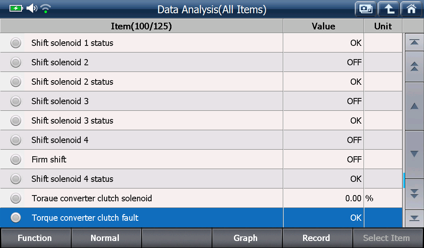Open the Function menu

[x=36, y=238]
